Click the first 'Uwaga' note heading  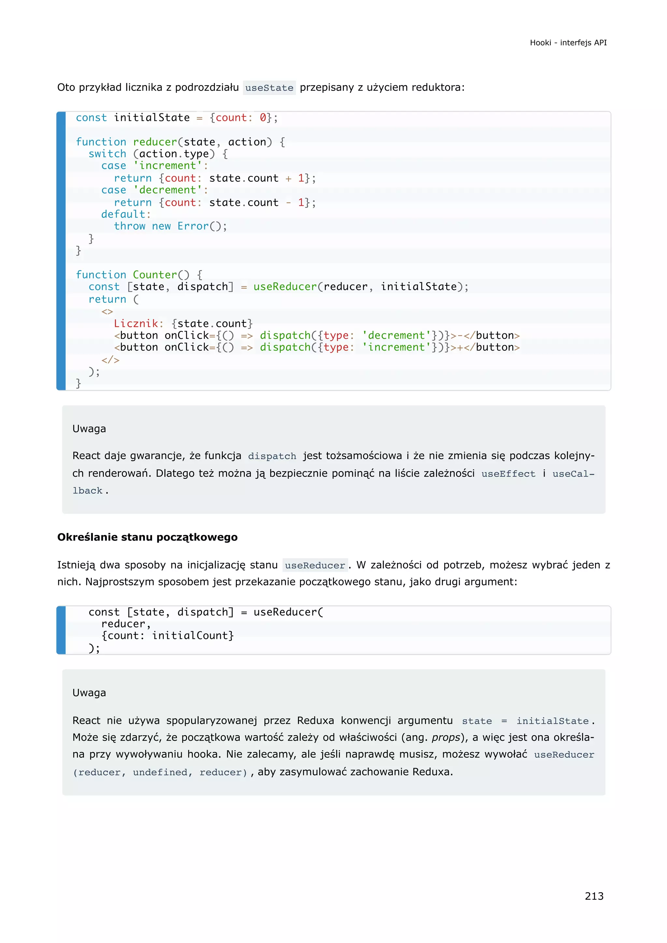[x=89, y=429]
